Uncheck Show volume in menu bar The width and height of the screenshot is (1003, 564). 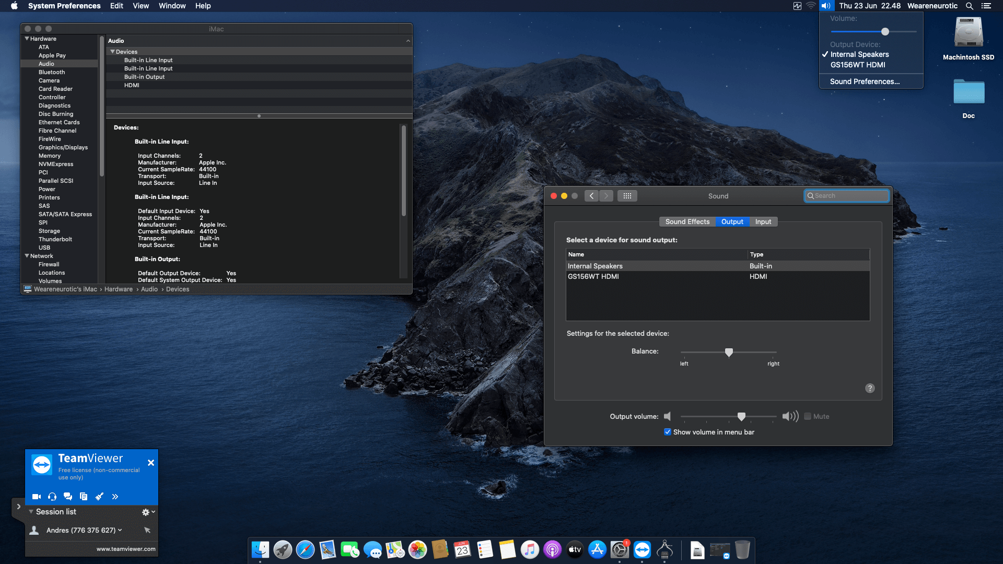tap(667, 432)
